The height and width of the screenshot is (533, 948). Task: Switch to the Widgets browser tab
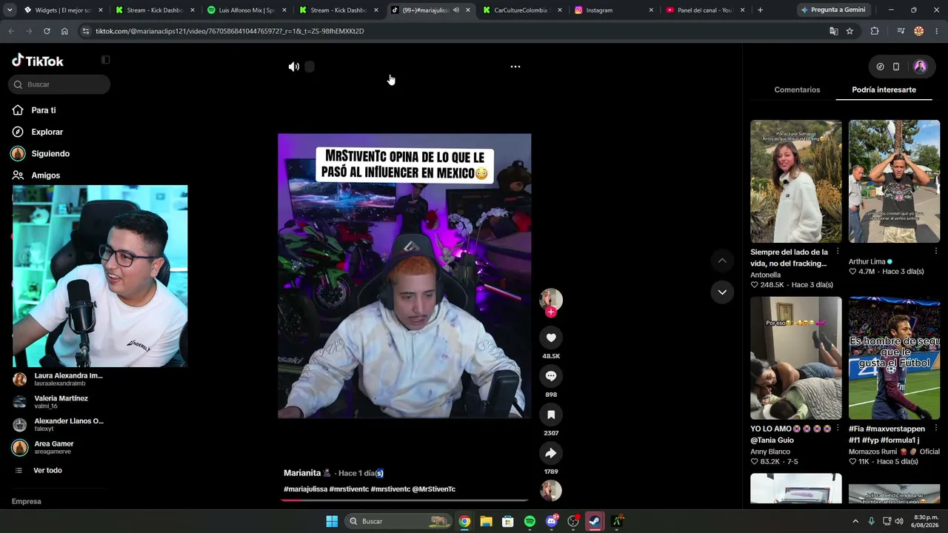click(x=63, y=10)
